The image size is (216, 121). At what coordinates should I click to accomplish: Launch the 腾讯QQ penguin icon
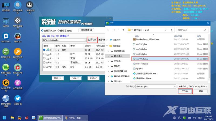click(x=18, y=38)
